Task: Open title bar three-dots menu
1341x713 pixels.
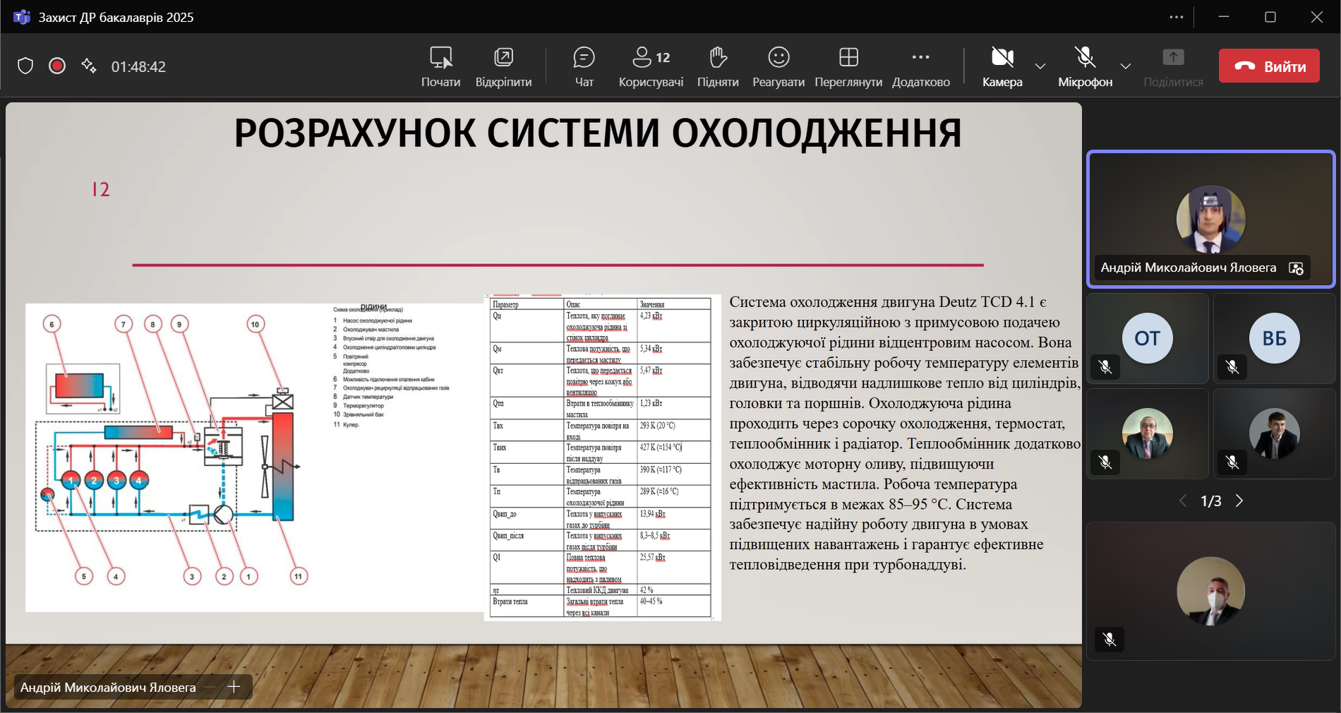Action: [1176, 17]
